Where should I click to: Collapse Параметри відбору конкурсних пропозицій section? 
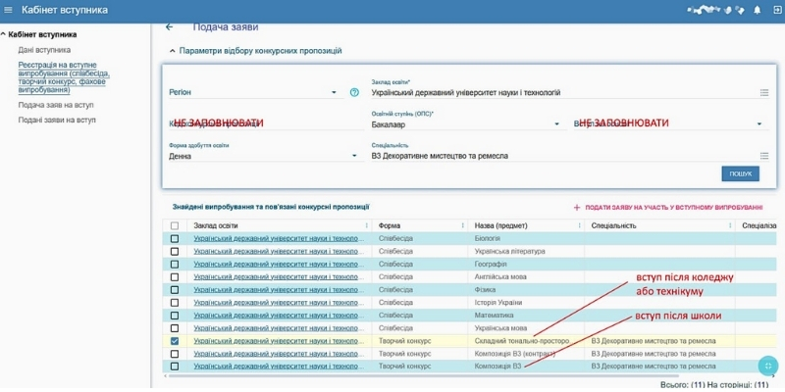coord(173,50)
